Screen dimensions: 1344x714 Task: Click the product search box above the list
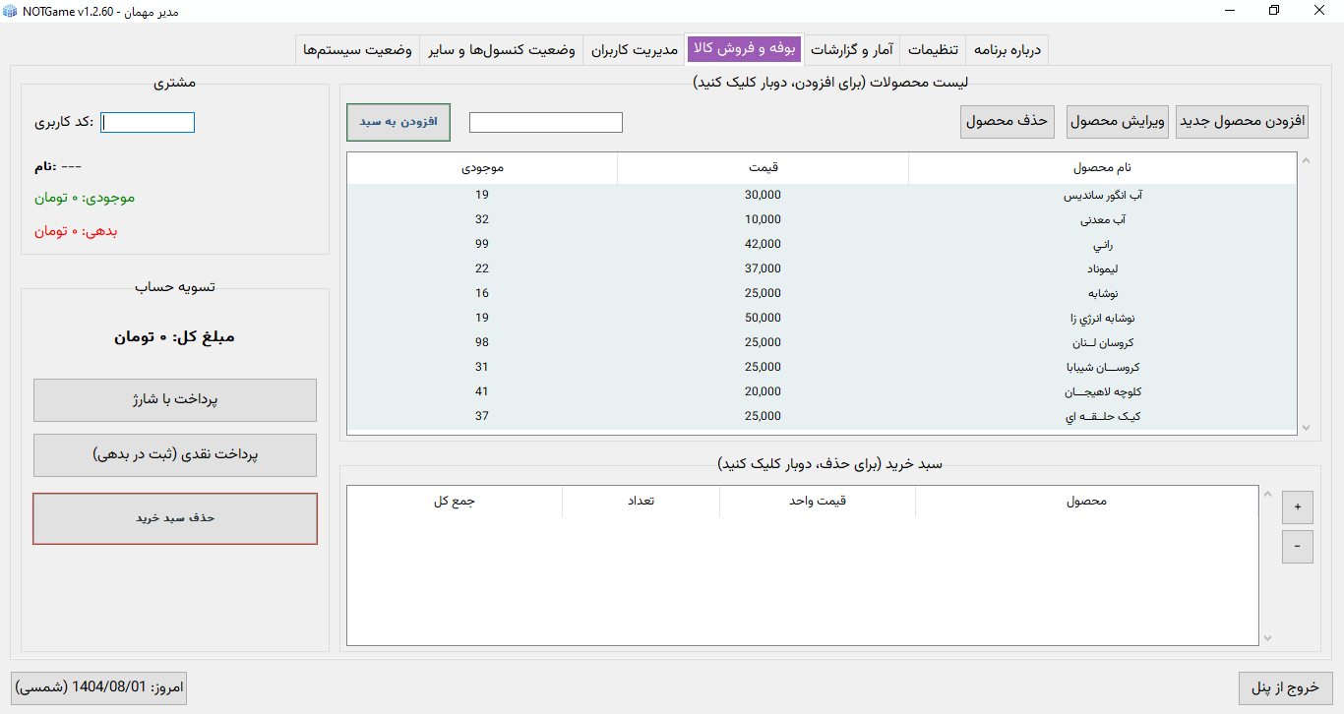[x=545, y=122]
